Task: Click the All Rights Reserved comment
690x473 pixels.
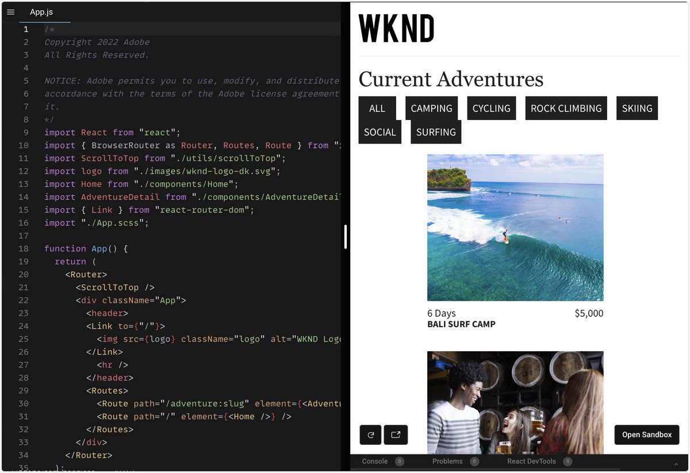Action: click(x=97, y=55)
